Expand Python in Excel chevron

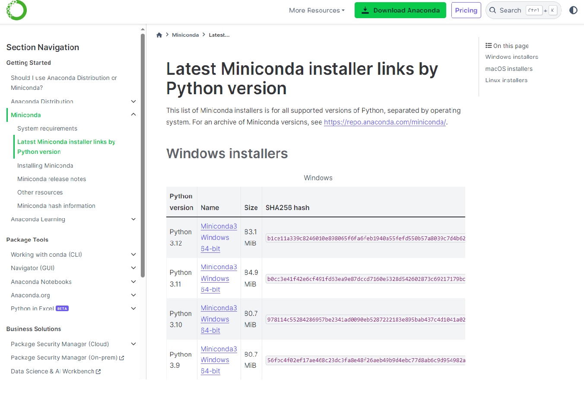(133, 309)
